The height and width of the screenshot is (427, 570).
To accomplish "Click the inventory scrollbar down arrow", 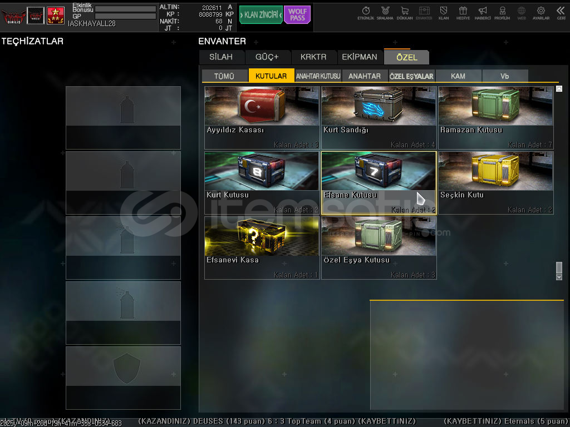I will (x=559, y=277).
